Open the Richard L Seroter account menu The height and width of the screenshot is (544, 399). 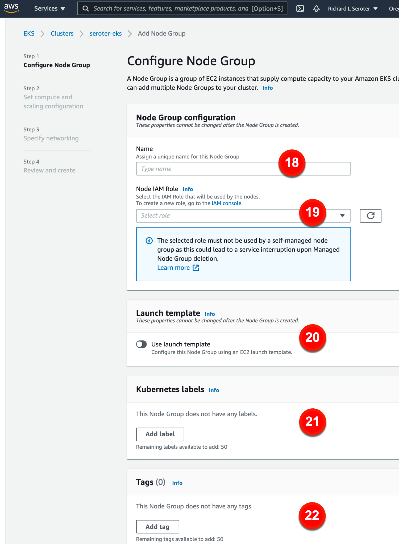352,9
